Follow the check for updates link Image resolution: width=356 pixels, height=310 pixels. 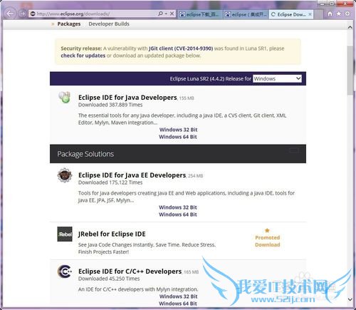pos(83,56)
